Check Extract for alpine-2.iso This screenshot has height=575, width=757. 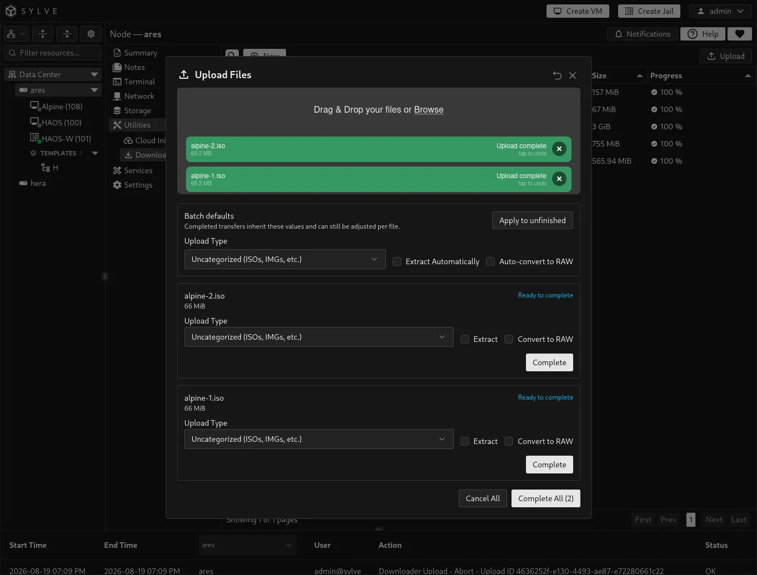point(465,339)
